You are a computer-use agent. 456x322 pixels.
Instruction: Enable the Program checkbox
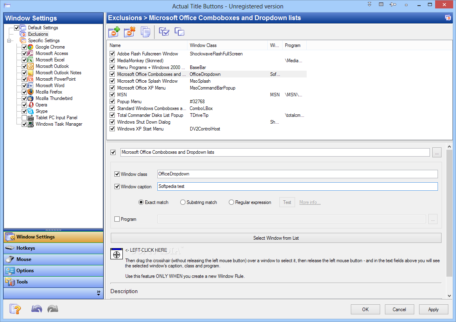point(117,219)
